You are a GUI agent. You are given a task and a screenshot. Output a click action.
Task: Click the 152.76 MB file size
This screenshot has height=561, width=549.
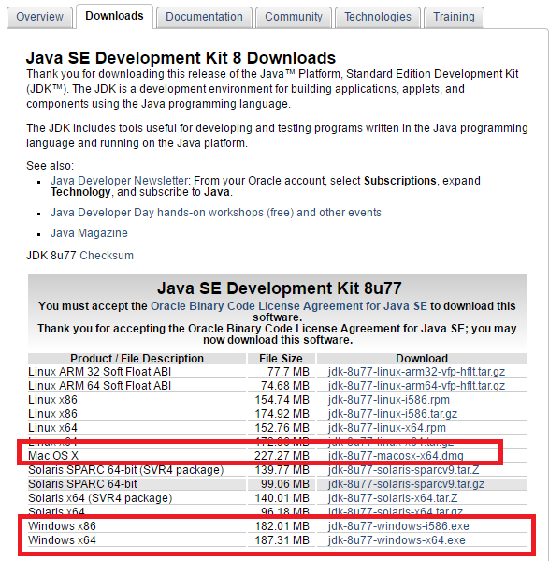tap(282, 428)
